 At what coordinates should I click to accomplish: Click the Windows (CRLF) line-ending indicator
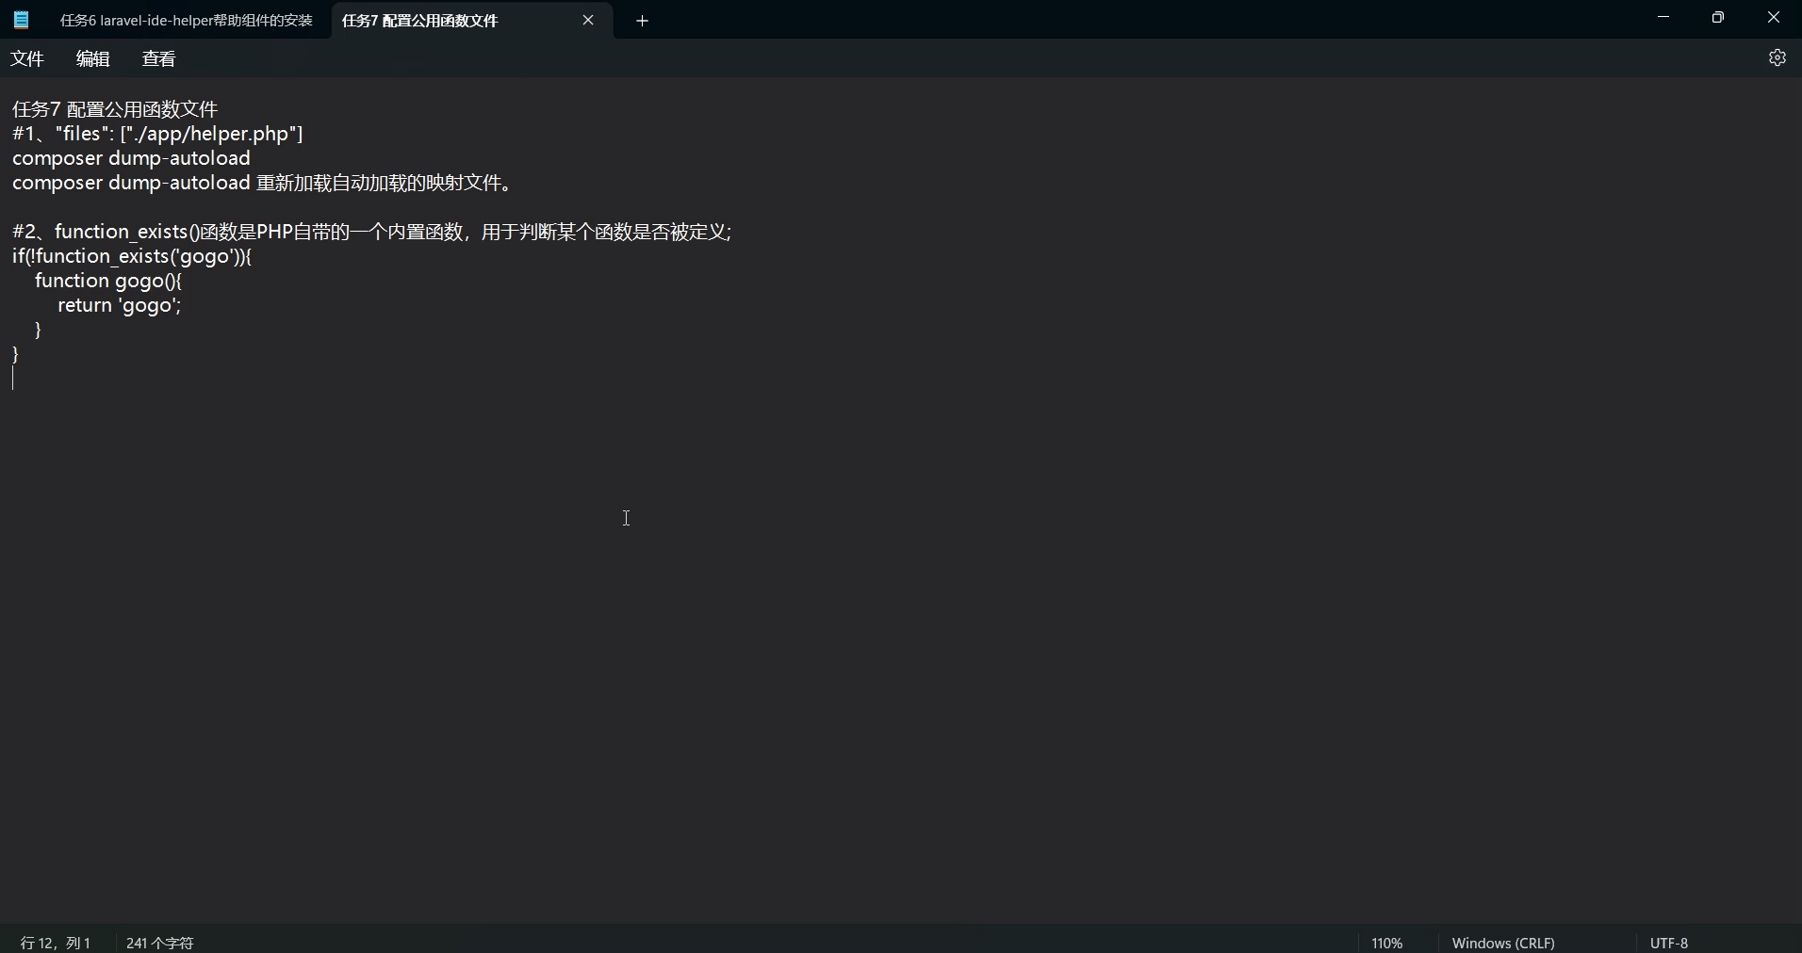pos(1503,942)
